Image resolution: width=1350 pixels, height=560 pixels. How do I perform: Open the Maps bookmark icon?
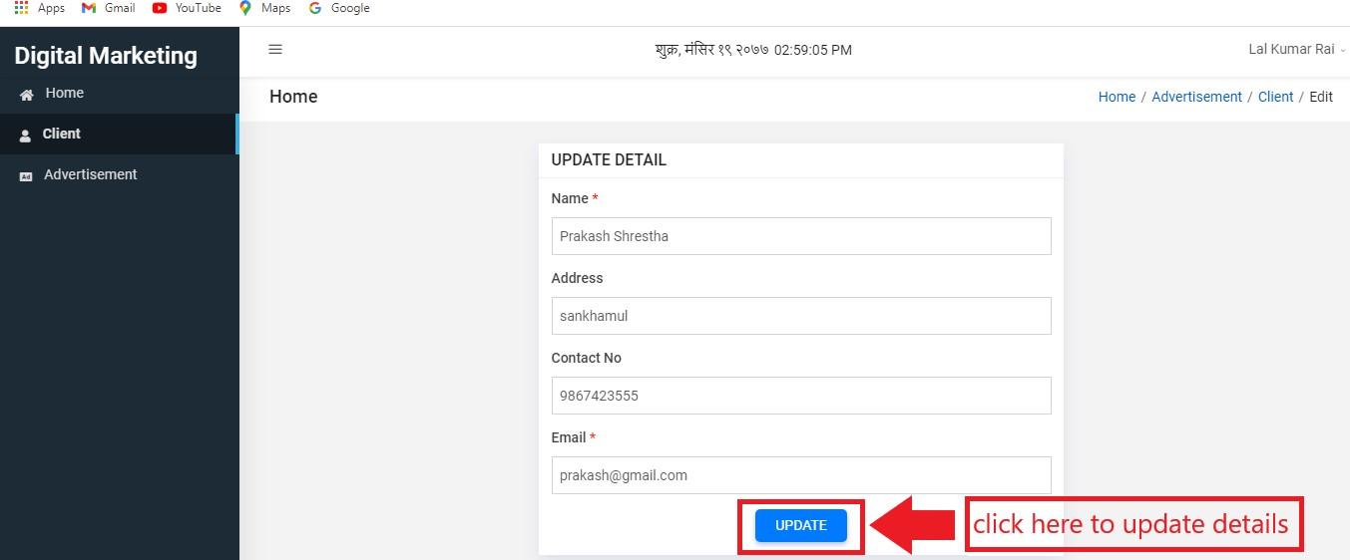coord(245,8)
